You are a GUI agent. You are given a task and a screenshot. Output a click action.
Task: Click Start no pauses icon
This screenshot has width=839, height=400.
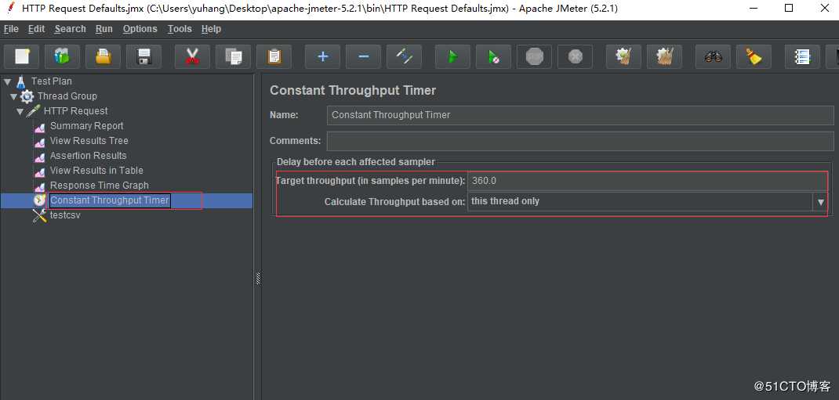click(493, 56)
